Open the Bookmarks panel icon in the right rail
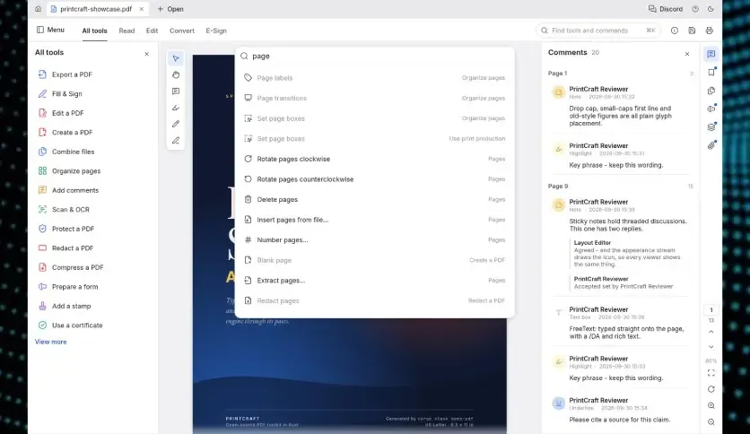Viewport: 750px width, 434px height. click(711, 72)
